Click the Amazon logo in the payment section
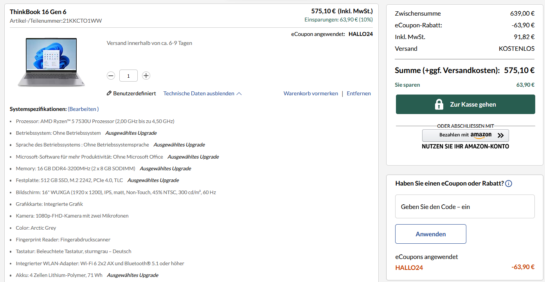This screenshot has width=545, height=282. coord(480,136)
